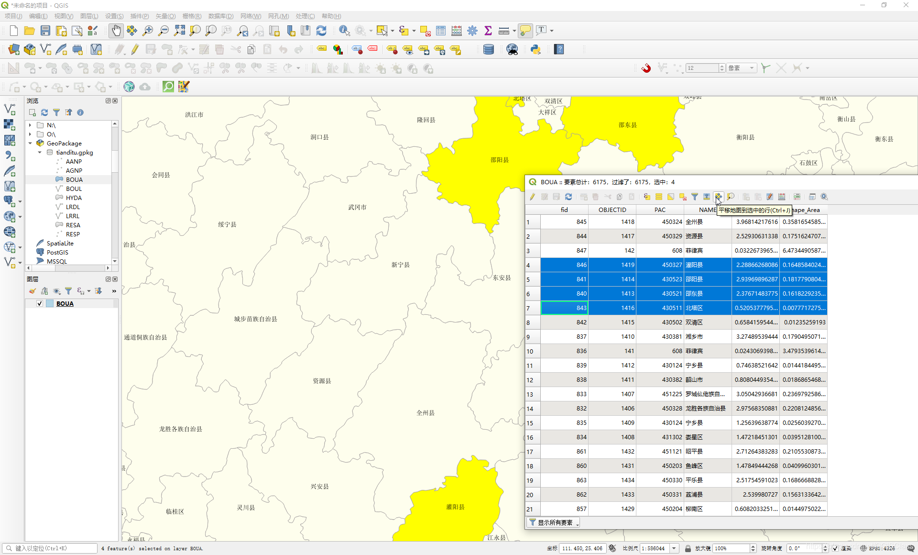
Task: Click move selection to top icon
Action: click(706, 197)
